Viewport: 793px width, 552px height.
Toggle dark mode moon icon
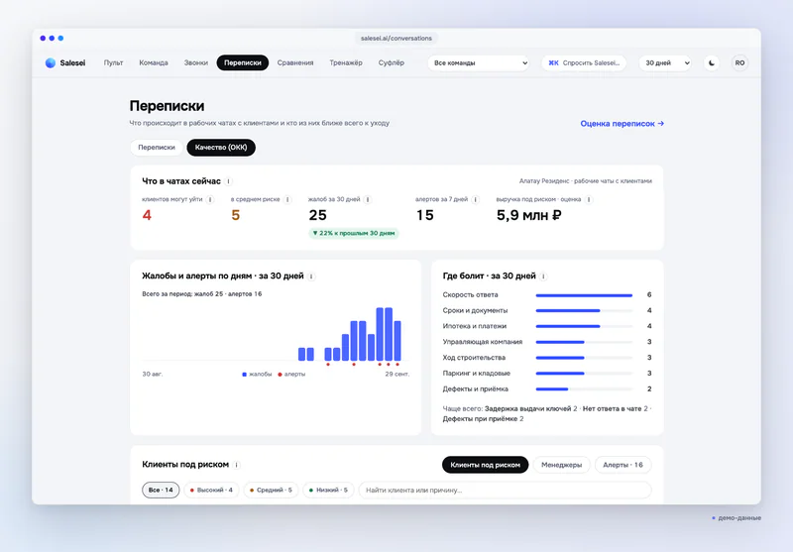point(712,62)
